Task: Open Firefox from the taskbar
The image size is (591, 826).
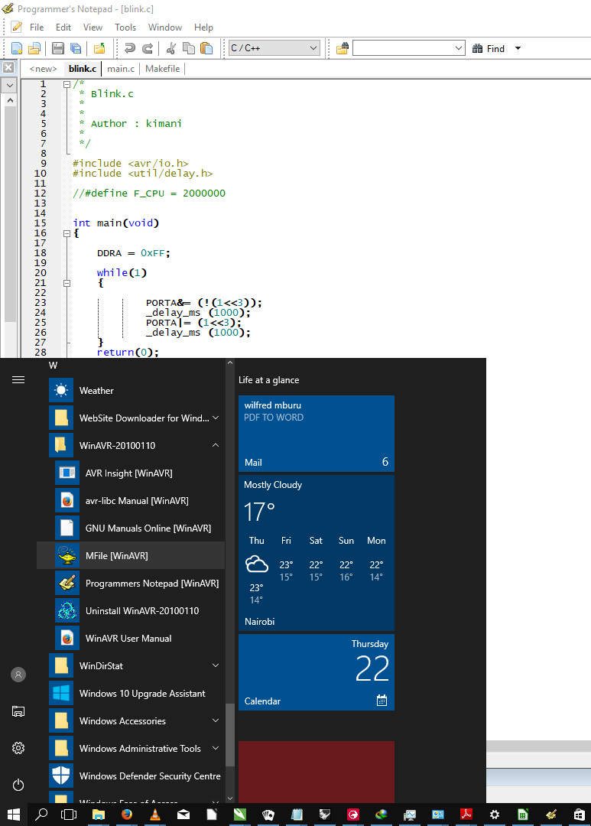Action: 126,815
